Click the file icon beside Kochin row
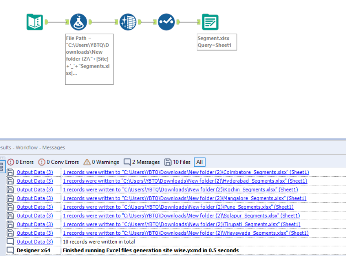346x256 pixels. [x=10, y=189]
